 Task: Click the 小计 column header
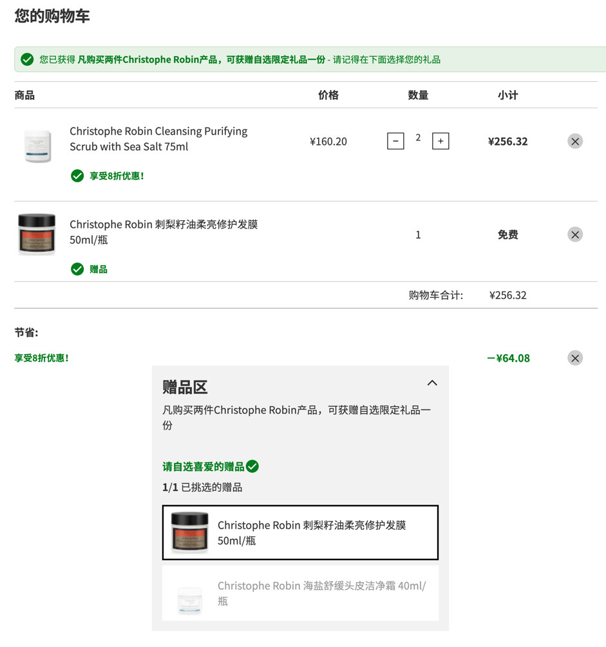(x=507, y=95)
